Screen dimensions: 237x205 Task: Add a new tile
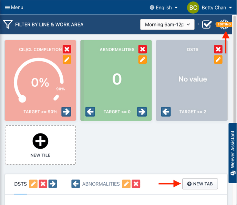[x=40, y=145]
